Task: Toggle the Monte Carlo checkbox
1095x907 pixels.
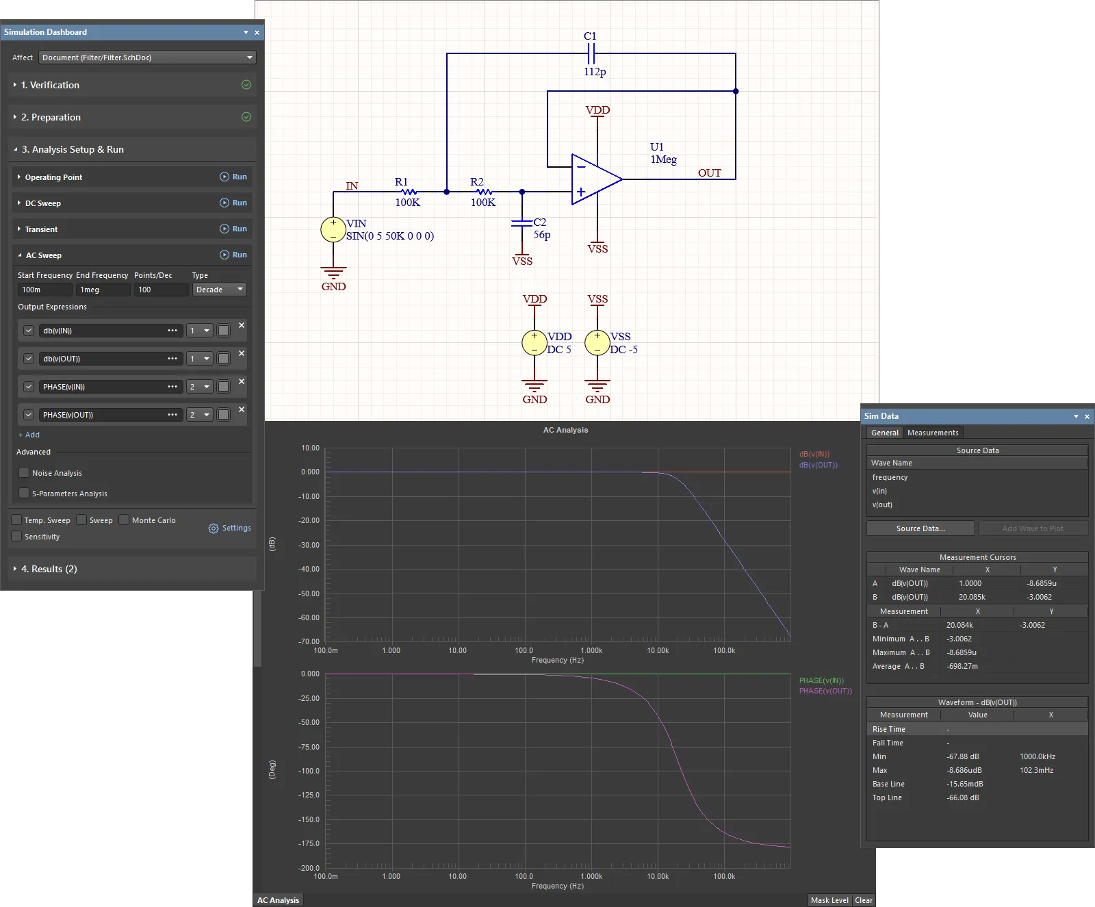Action: point(124,520)
